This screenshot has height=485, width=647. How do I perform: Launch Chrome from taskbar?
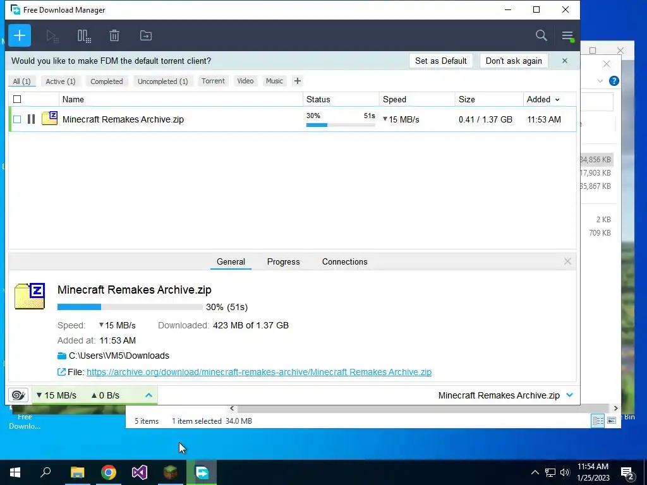(109, 472)
